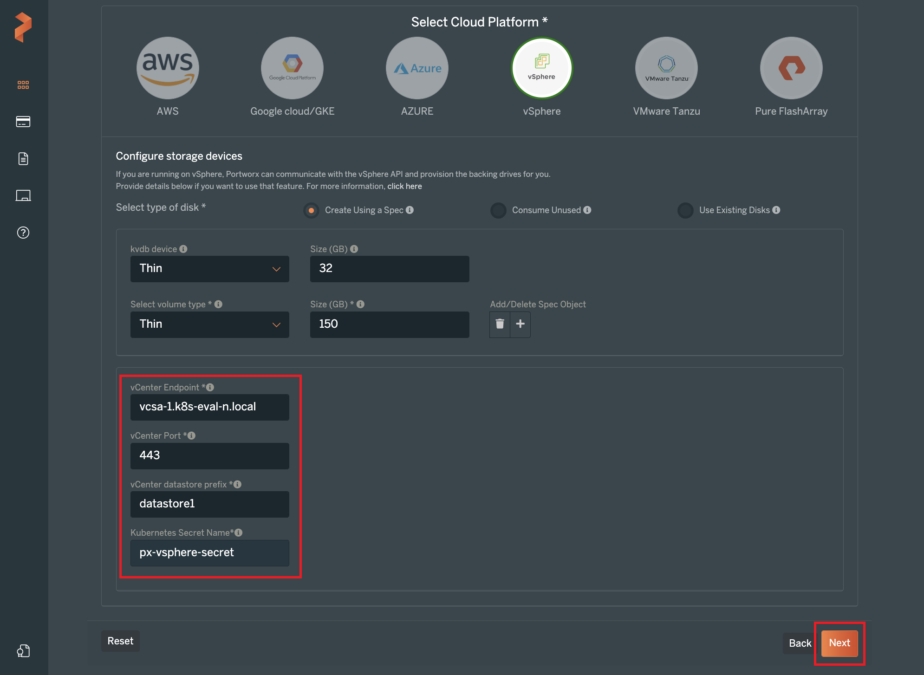The width and height of the screenshot is (924, 675).
Task: Select the Google cloud/GKE platform
Action: click(x=293, y=68)
